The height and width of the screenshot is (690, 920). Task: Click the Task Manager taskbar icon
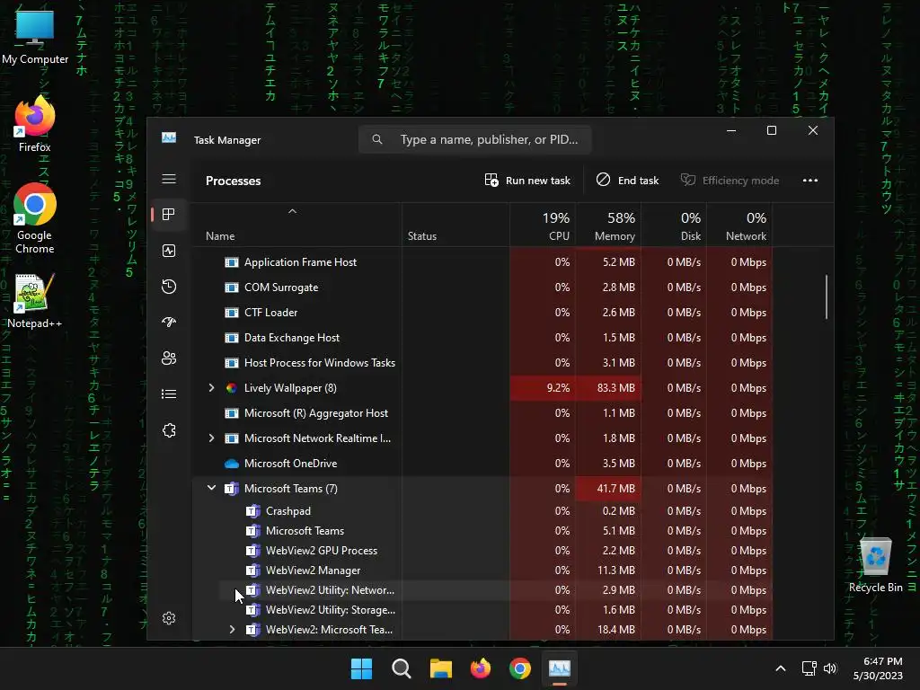559,668
